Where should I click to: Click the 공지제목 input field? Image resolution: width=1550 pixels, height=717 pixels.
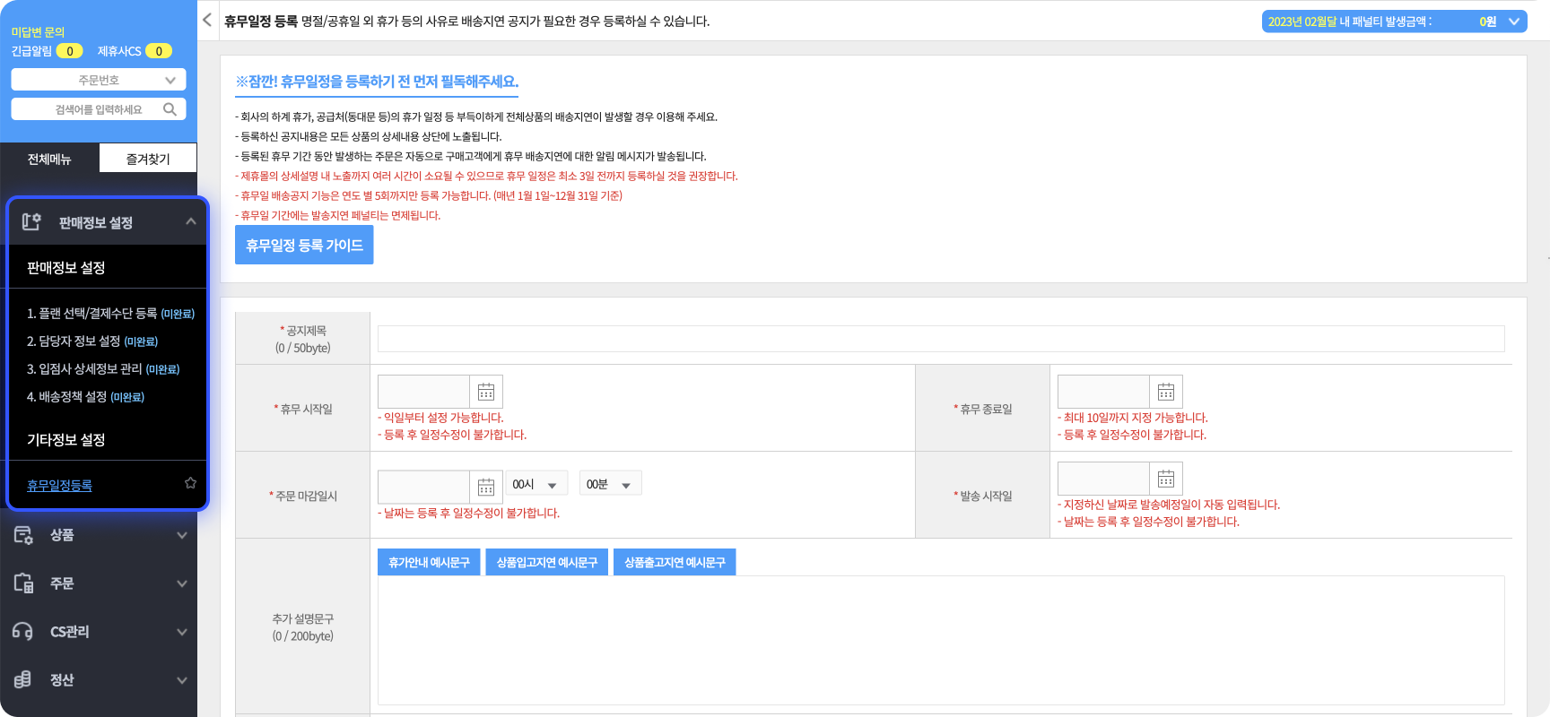[940, 339]
